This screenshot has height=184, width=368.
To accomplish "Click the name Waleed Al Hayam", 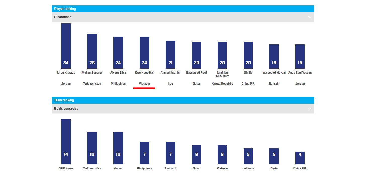I will click(x=274, y=73).
